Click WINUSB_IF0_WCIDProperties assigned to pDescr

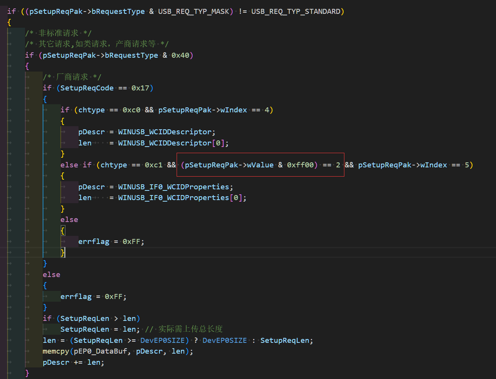174,187
